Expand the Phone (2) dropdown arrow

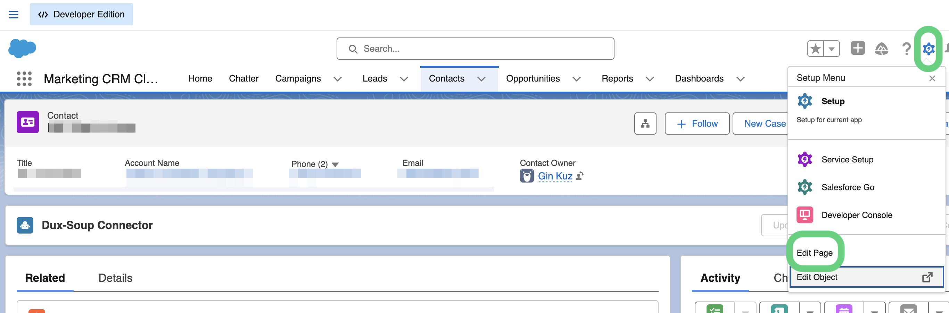point(335,164)
